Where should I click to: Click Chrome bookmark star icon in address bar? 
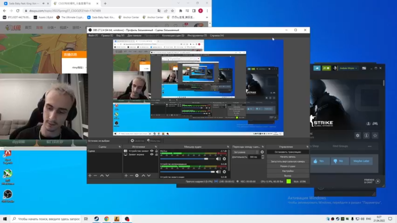(x=172, y=11)
